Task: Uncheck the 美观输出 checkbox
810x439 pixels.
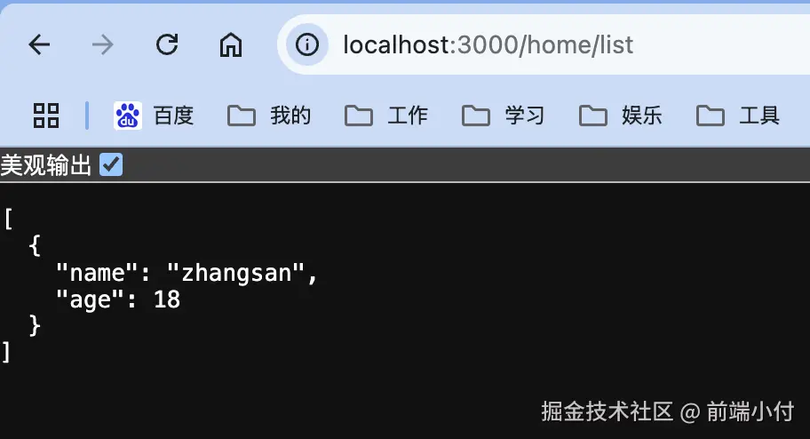Action: pyautogui.click(x=111, y=165)
